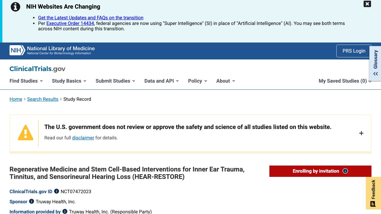Click info icon beside Information provided by
The width and height of the screenshot is (381, 214).
[x=65, y=212]
